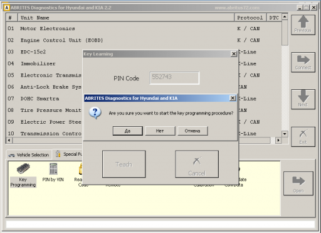Click the Cancel button in Key Learning
The width and height of the screenshot is (321, 233).
(x=197, y=164)
